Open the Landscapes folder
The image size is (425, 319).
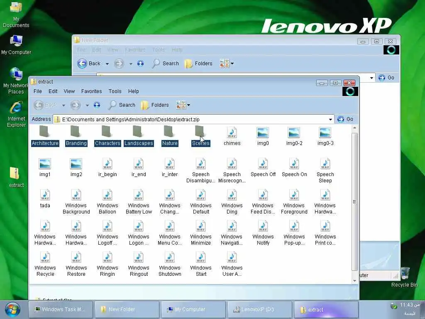pos(139,136)
